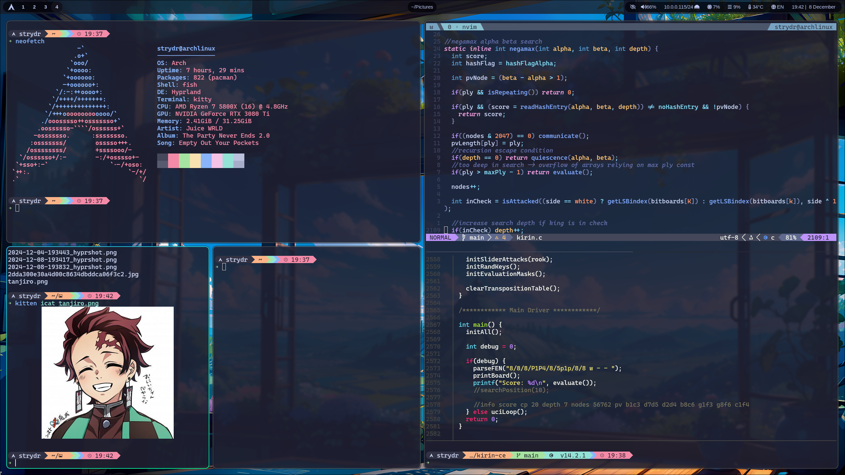
Task: Click the memory usage indicator showing 9%
Action: [734, 7]
